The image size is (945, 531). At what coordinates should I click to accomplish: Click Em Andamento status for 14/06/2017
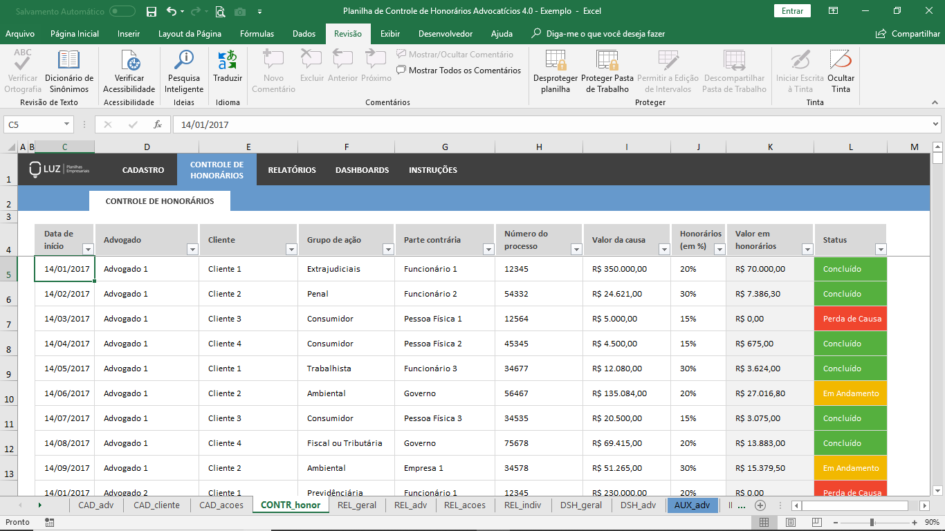850,393
